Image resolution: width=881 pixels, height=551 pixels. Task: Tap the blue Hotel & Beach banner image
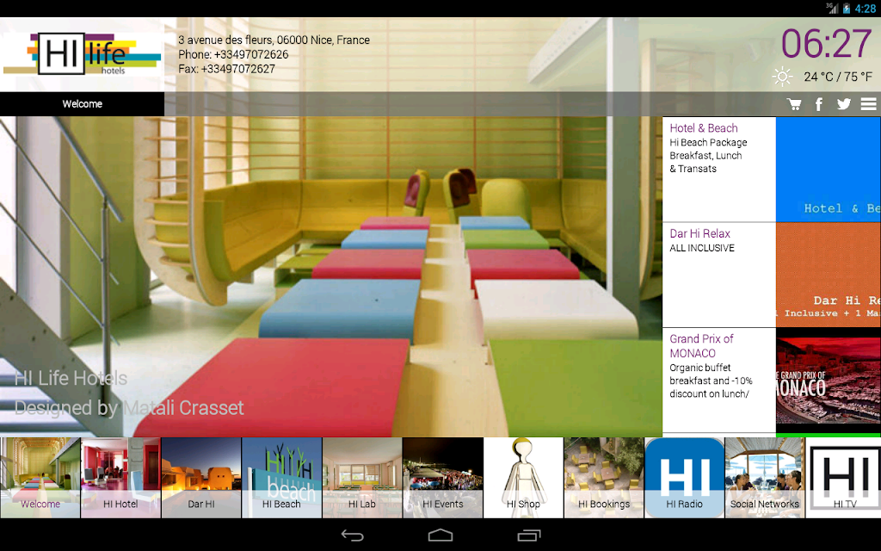(x=829, y=170)
